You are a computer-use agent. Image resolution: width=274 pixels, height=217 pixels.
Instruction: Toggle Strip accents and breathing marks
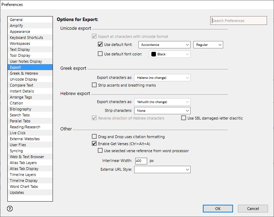[x=94, y=85]
